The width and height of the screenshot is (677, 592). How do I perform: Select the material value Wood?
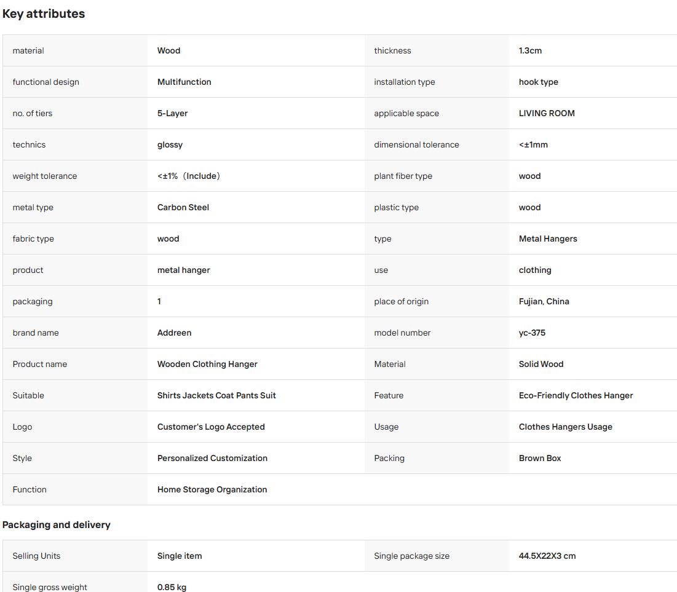point(169,50)
